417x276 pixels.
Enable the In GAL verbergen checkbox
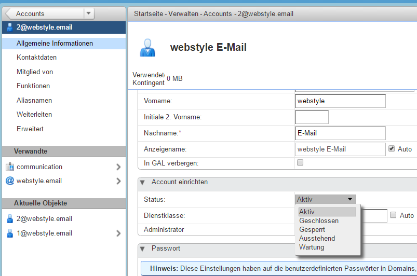click(300, 163)
